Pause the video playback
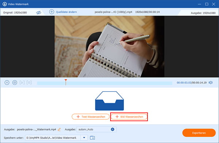 tap(7, 83)
